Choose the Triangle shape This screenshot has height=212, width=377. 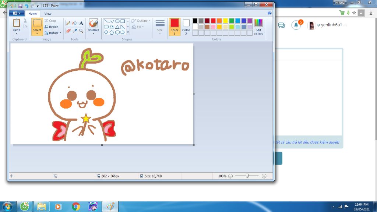(117, 26)
